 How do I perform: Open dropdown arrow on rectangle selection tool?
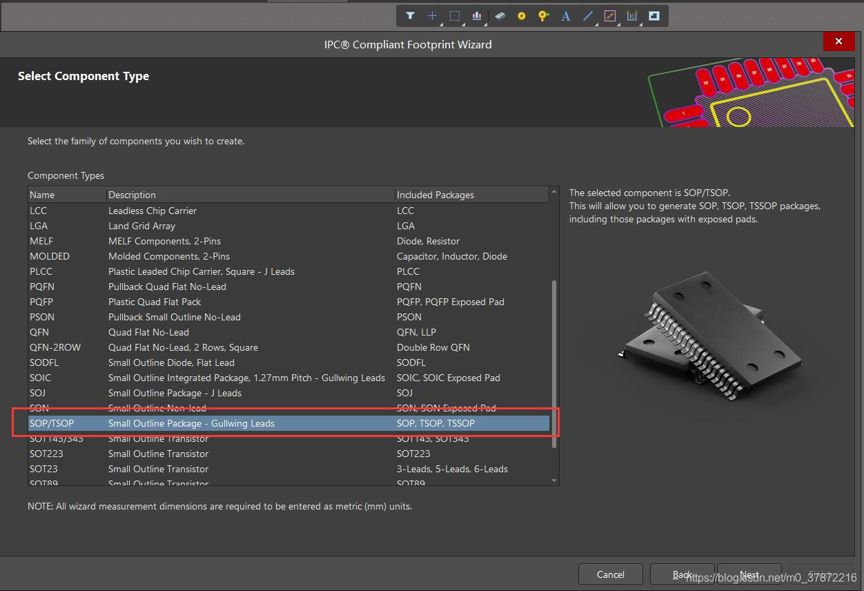(x=464, y=24)
